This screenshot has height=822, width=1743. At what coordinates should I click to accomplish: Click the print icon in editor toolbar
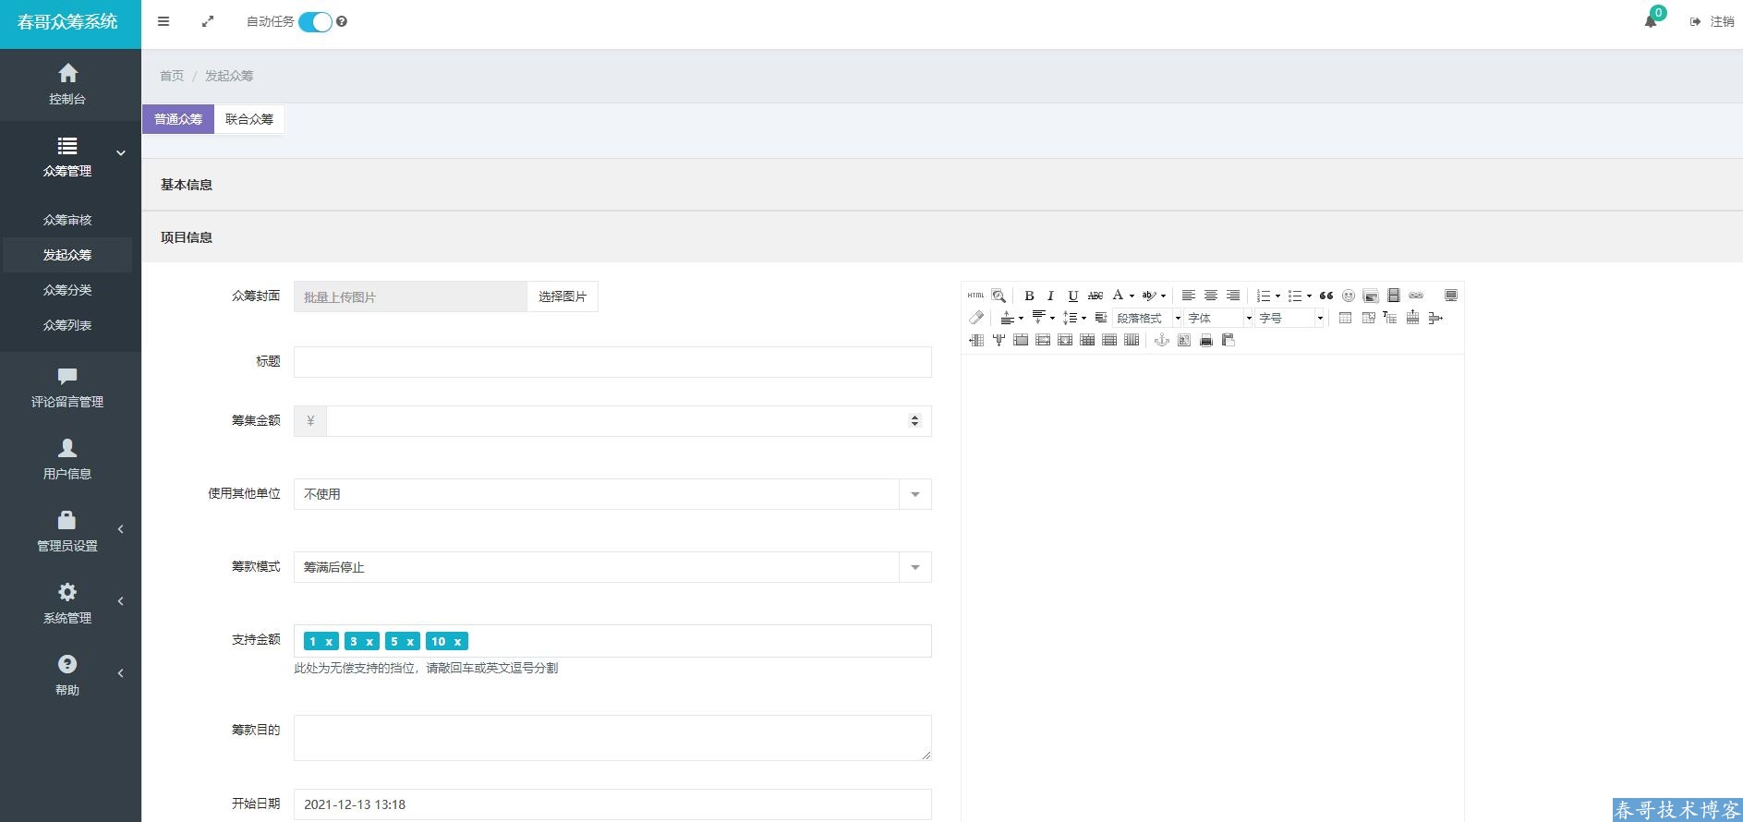(1205, 341)
